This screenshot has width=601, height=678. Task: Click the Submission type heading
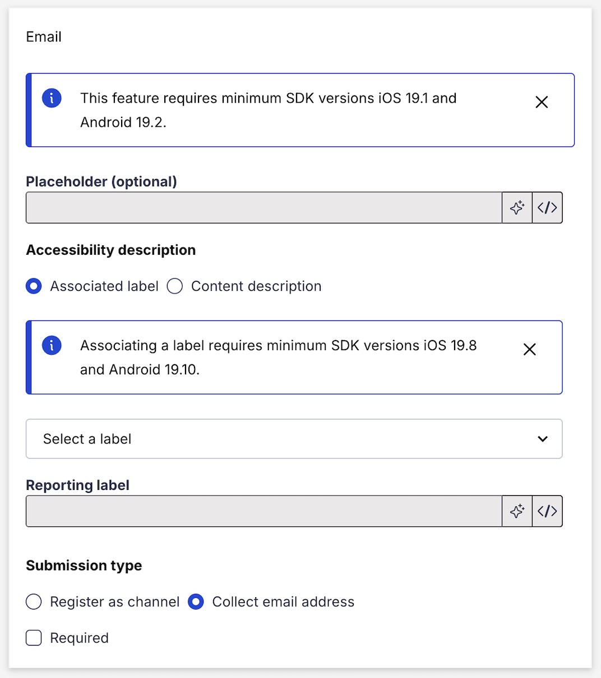click(x=84, y=565)
